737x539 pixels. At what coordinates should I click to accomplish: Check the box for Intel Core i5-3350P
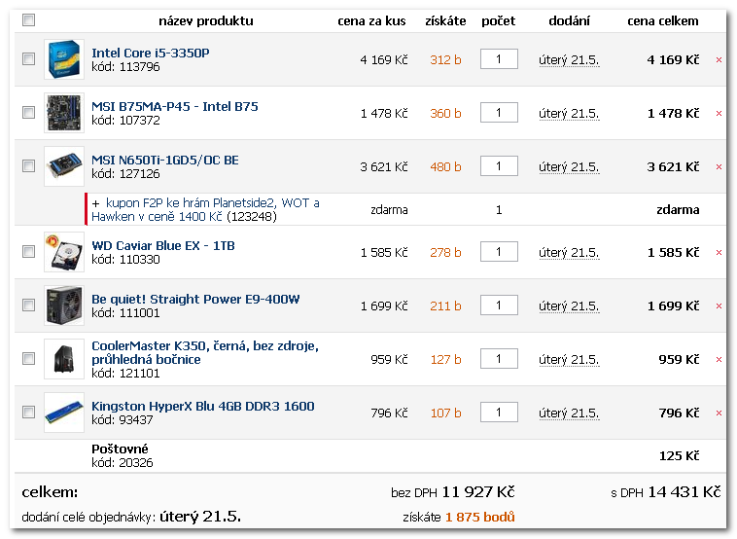point(28,58)
